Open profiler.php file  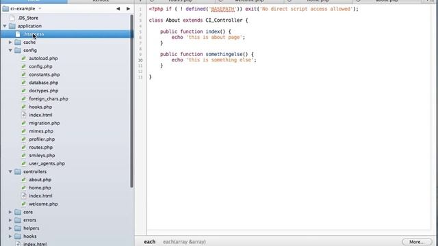pyautogui.click(x=42, y=139)
